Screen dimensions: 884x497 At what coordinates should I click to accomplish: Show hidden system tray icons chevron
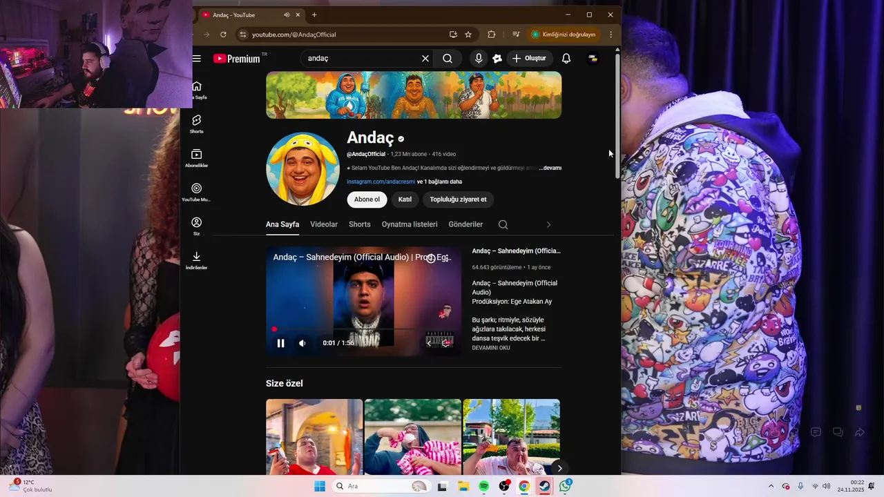tap(771, 486)
